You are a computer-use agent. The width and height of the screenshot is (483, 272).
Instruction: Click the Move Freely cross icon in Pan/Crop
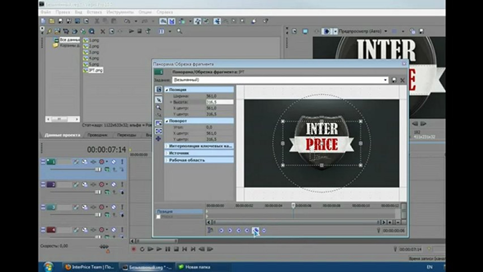pyautogui.click(x=159, y=139)
